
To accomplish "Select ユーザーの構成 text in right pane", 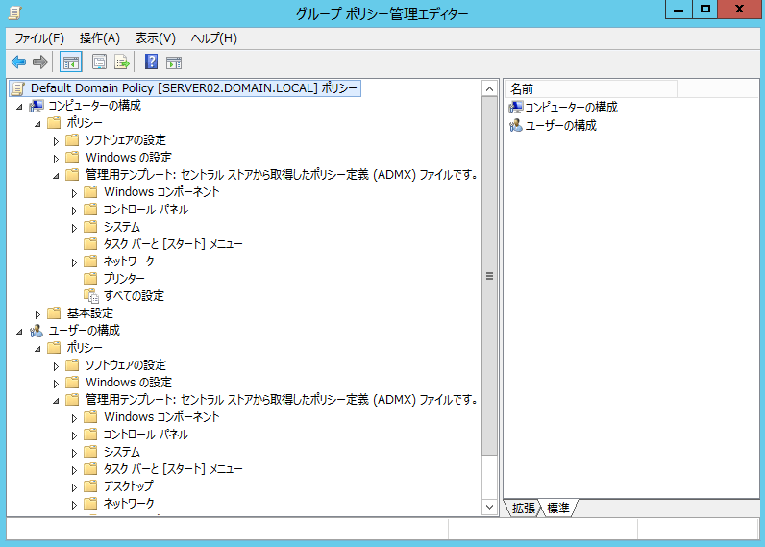I will (560, 126).
